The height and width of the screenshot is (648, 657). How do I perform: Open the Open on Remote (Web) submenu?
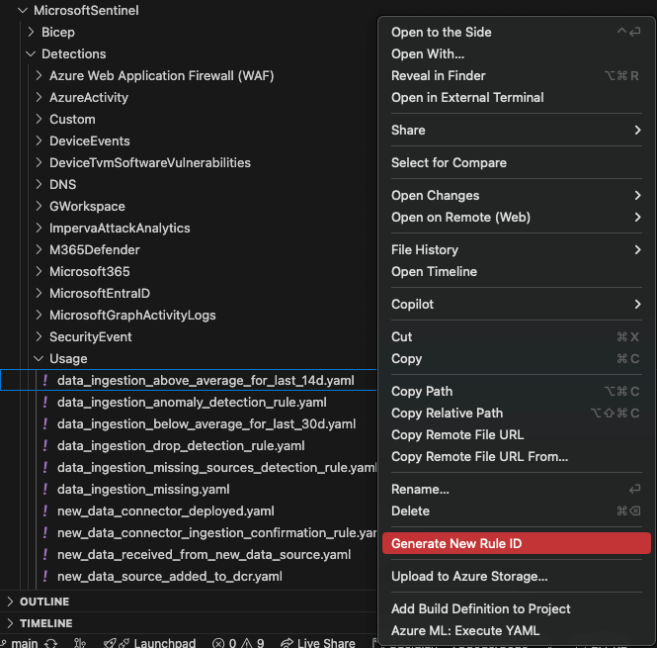[x=516, y=218]
